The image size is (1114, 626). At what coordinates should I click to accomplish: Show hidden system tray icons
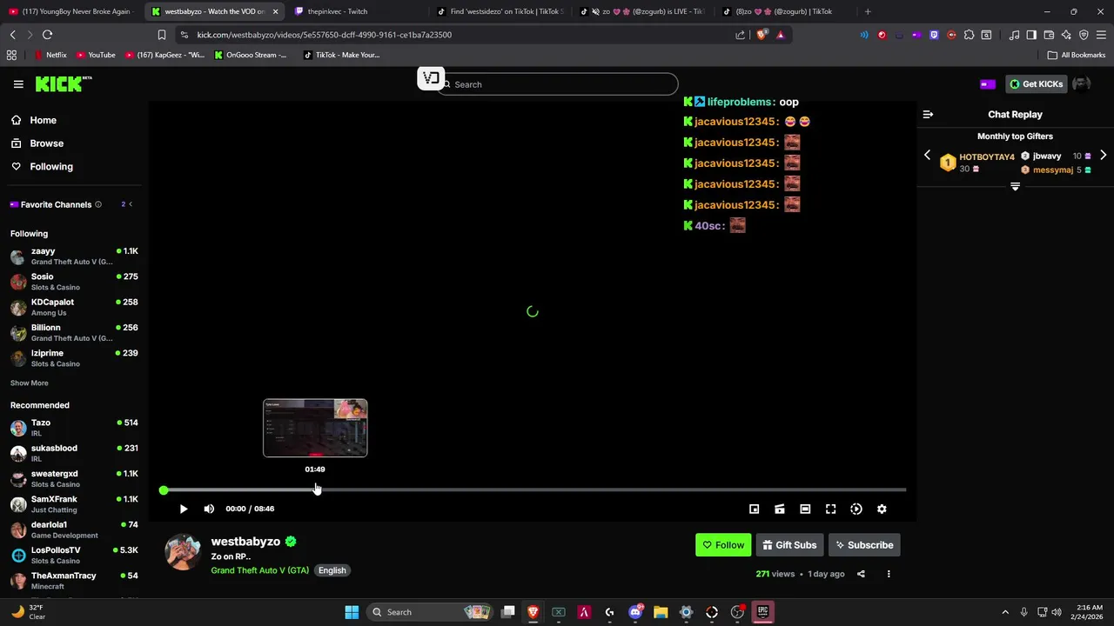pos(1005,612)
